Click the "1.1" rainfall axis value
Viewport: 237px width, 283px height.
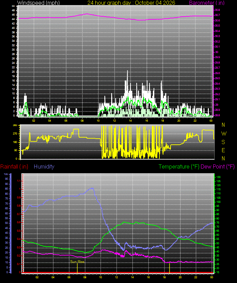(19, 181)
